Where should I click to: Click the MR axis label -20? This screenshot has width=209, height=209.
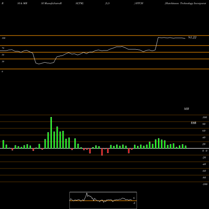tap(204, 158)
